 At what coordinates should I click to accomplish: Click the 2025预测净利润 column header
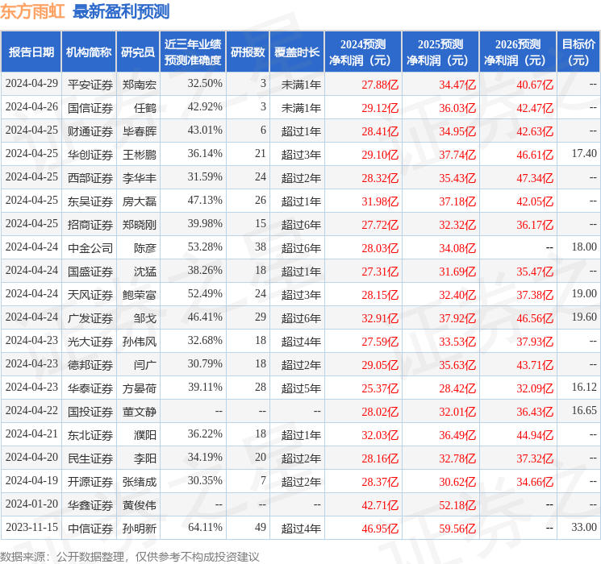click(x=440, y=52)
